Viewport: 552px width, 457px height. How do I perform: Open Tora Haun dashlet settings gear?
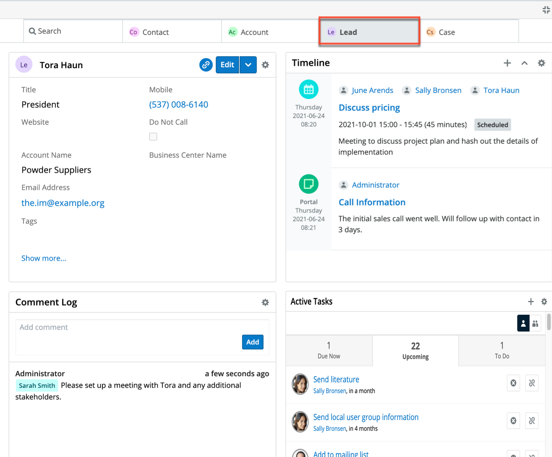click(265, 65)
